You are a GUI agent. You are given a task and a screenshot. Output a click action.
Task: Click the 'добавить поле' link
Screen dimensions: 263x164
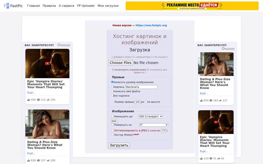coord(122,57)
